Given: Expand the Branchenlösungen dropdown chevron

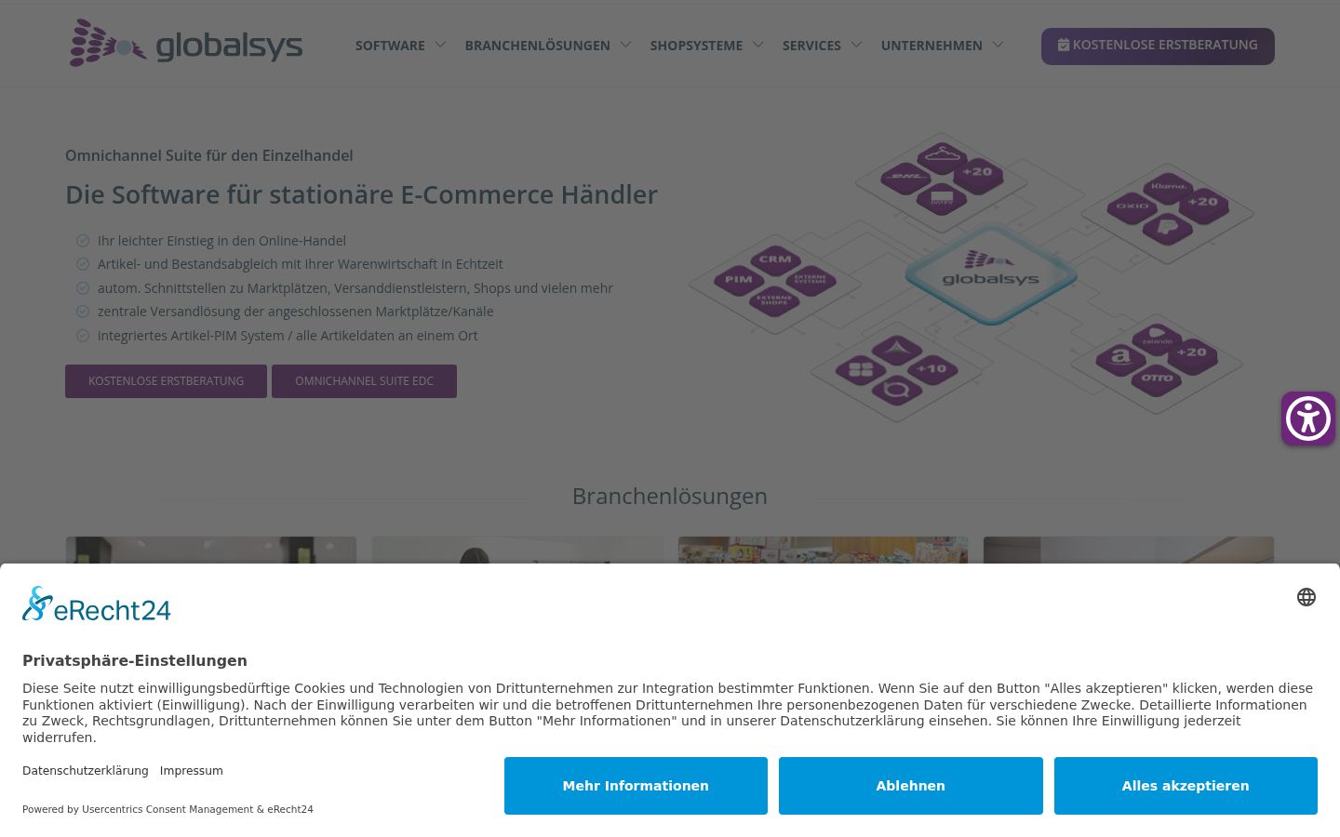Looking at the screenshot, I should point(625,45).
